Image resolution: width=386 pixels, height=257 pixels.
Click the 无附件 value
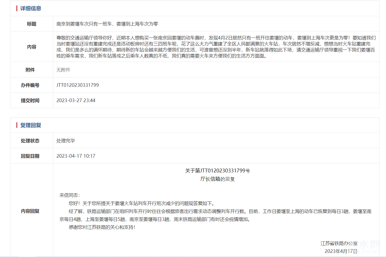point(63,70)
